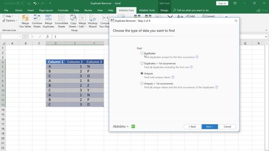Open the Merge Duplicates tool
Viewport: 269px width, 151px height.
pos(48,21)
